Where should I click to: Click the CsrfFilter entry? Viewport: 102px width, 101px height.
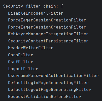pos(21,62)
